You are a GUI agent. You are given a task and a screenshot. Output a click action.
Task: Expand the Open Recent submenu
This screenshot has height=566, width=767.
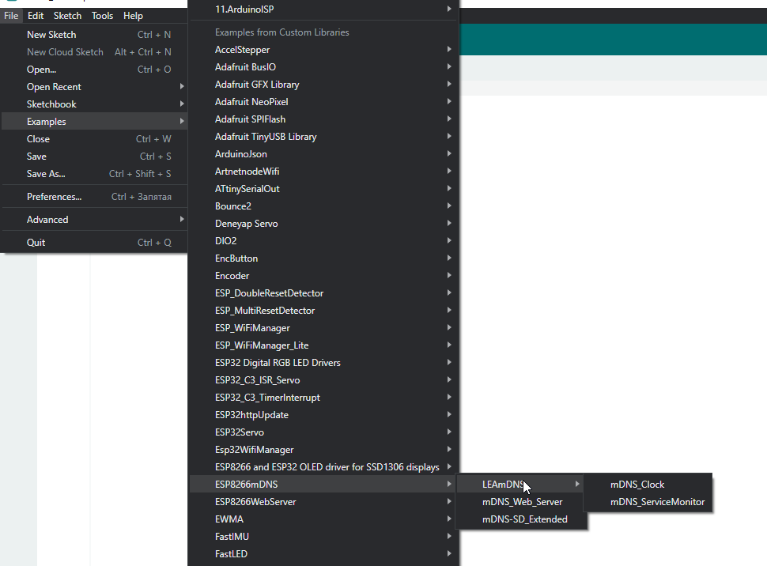(x=94, y=87)
